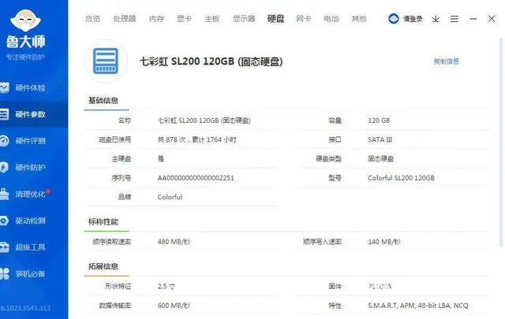Image resolution: width=505 pixels, height=319 pixels.
Task: Open 驱动检测 driver check
Action: pos(30,221)
